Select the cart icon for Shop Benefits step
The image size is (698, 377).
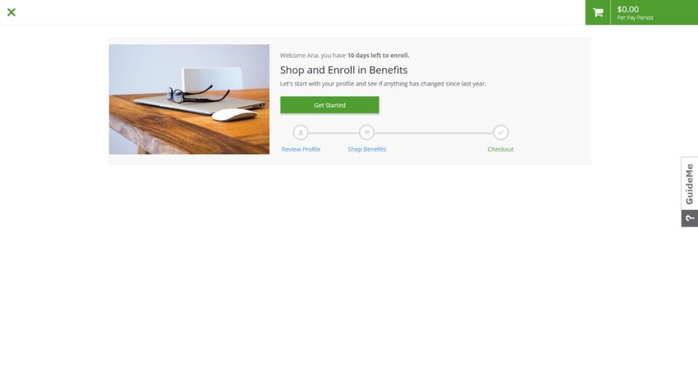click(367, 132)
